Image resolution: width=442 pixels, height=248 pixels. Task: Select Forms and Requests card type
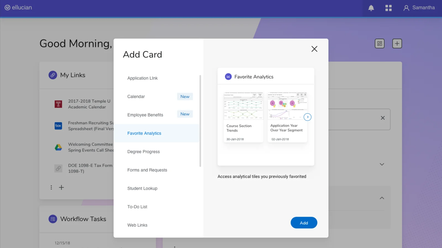tap(156, 170)
